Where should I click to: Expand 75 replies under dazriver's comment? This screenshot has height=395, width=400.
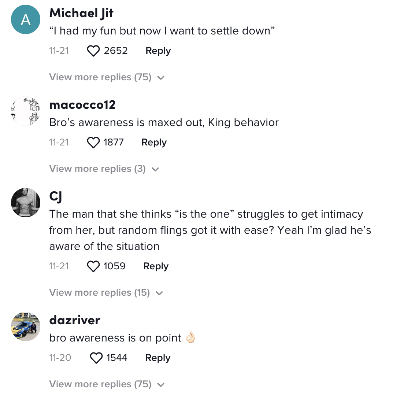point(107,384)
